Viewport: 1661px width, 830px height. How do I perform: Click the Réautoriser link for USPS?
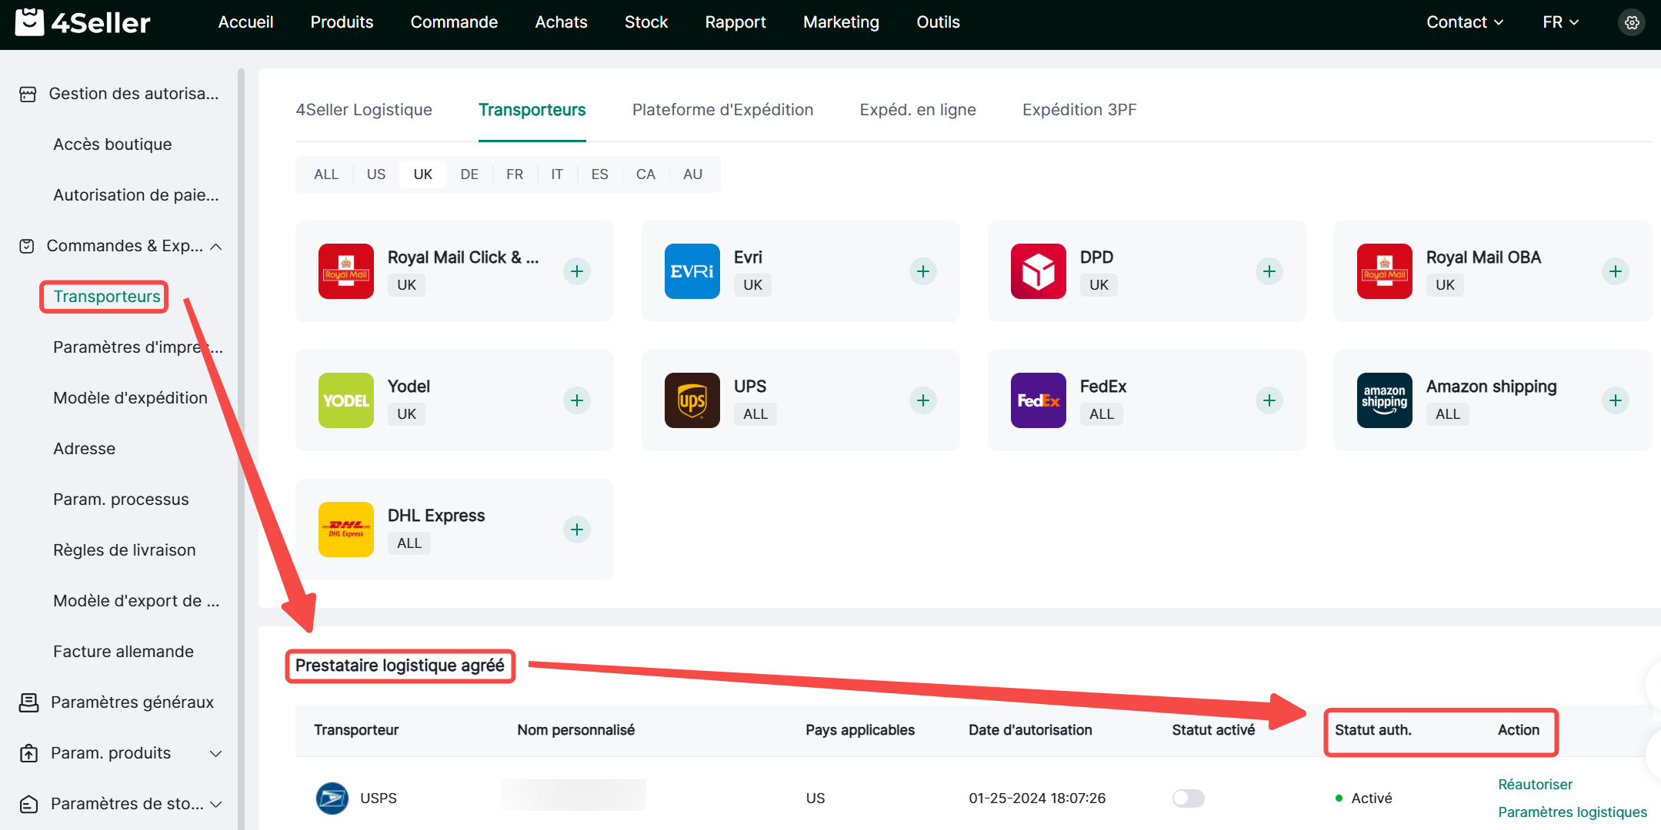click(1535, 784)
